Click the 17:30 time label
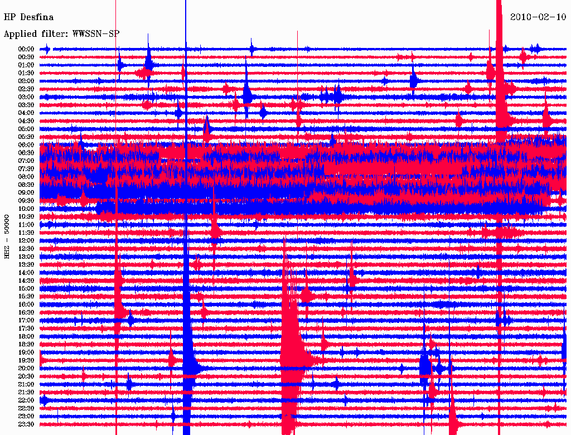Image resolution: width=571 pixels, height=435 pixels. pos(26,328)
